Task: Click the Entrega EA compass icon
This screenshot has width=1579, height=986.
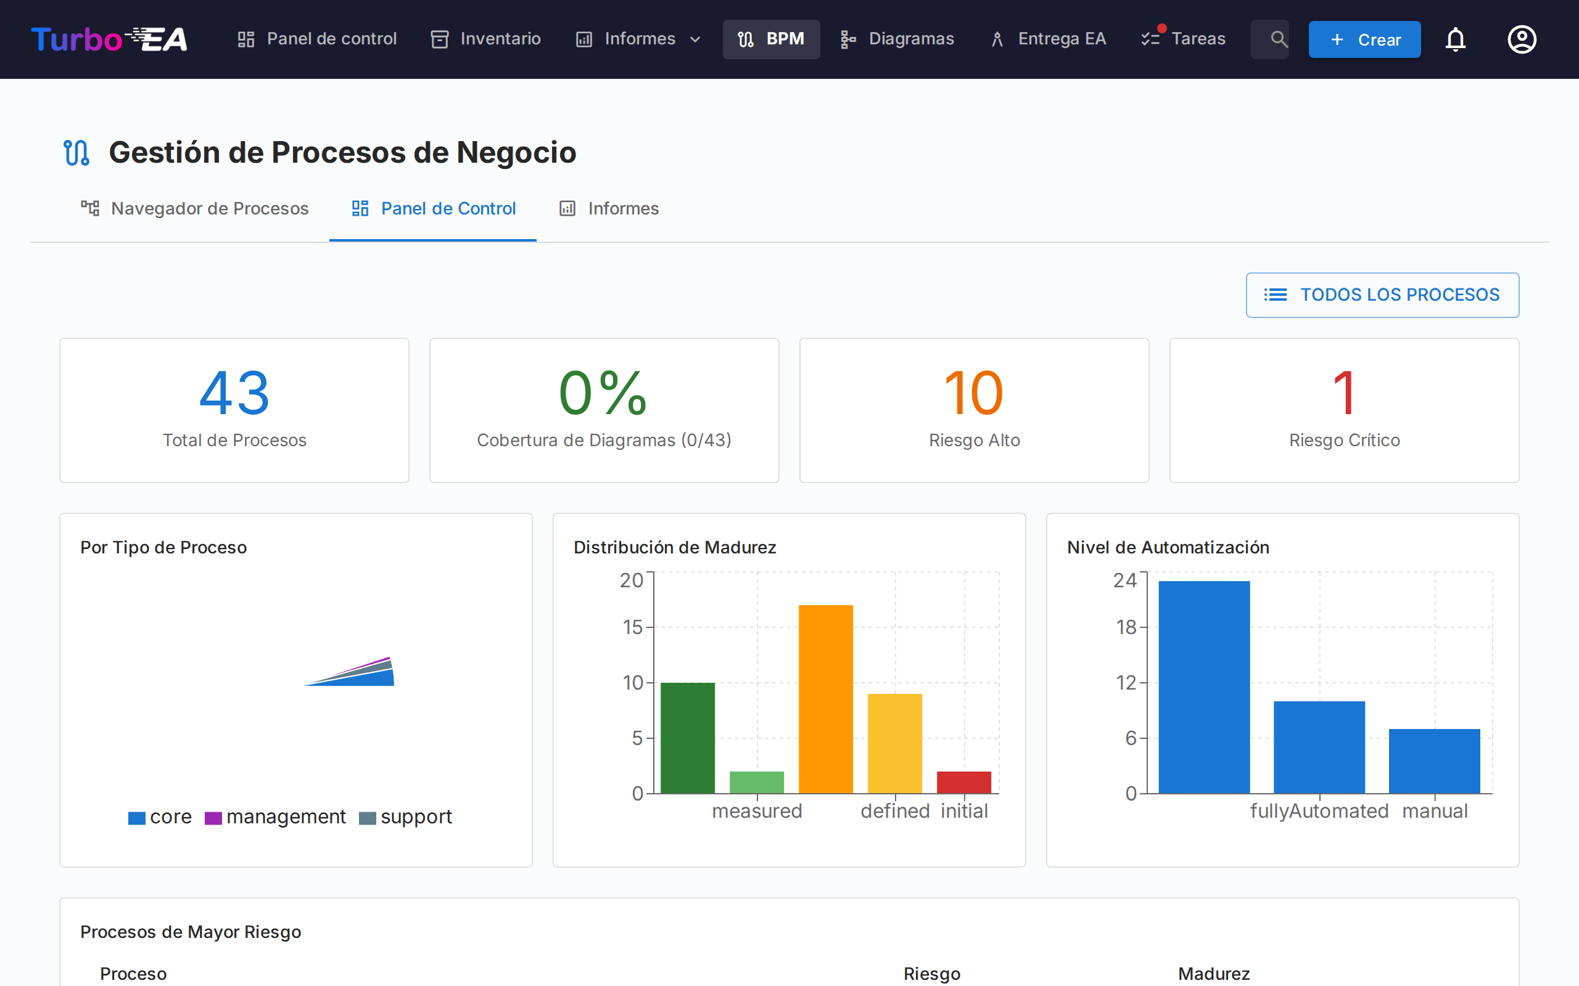Action: (997, 39)
